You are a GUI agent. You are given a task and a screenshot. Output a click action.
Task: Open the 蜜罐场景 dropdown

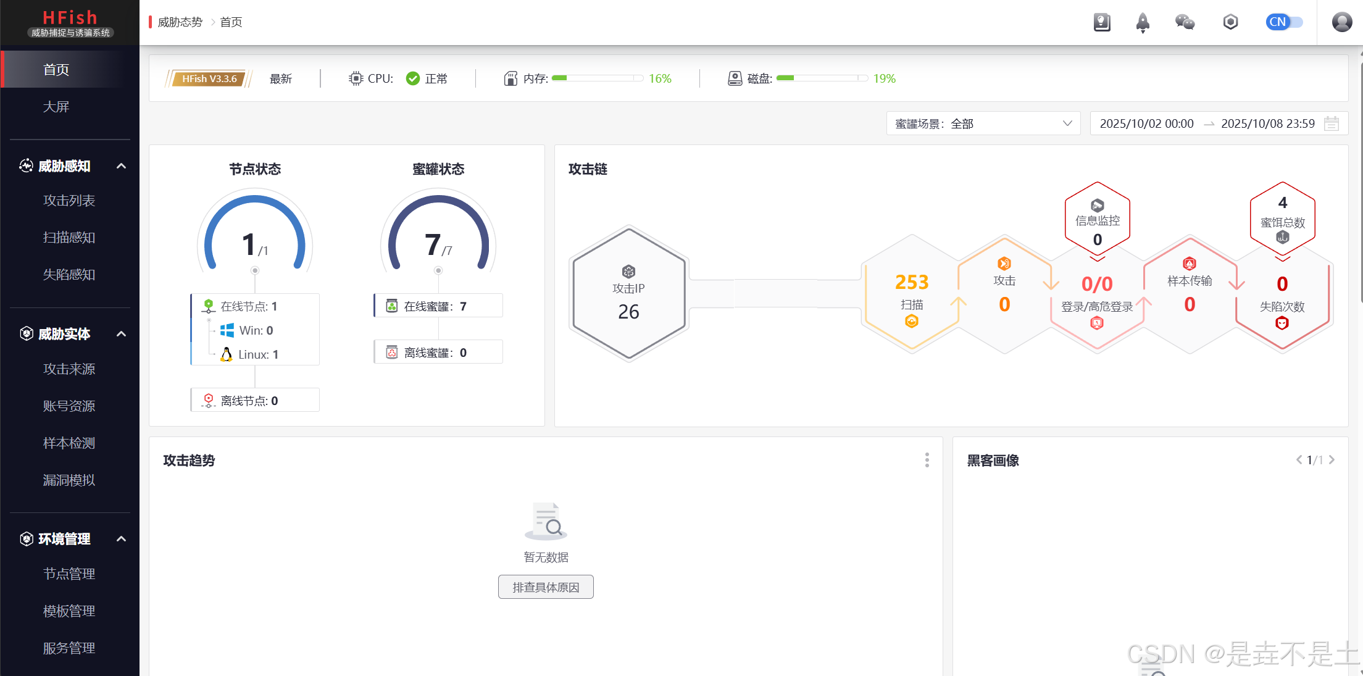tap(983, 123)
